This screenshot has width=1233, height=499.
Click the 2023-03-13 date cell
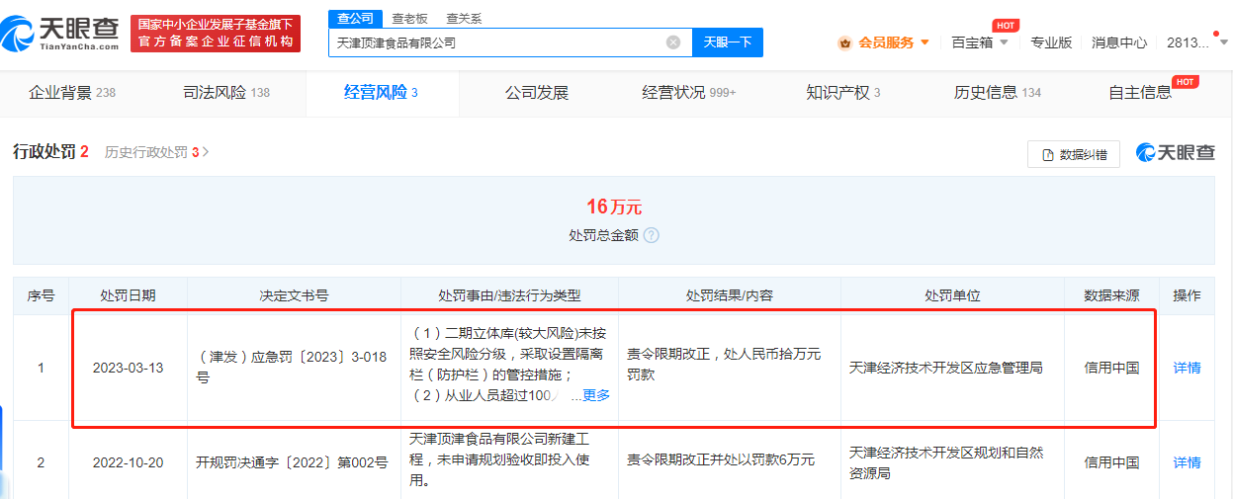click(129, 368)
